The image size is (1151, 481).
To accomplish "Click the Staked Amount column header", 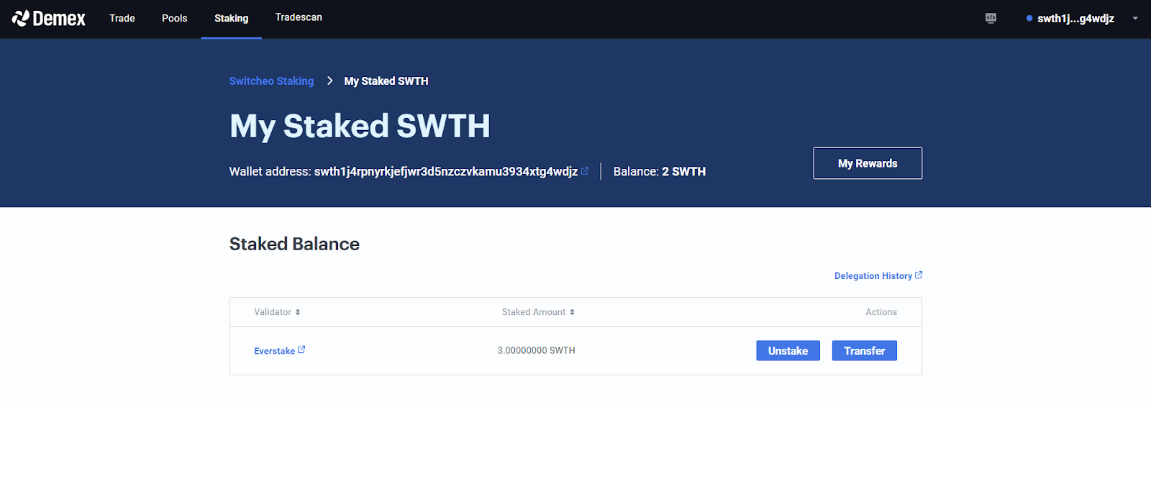I will (534, 312).
